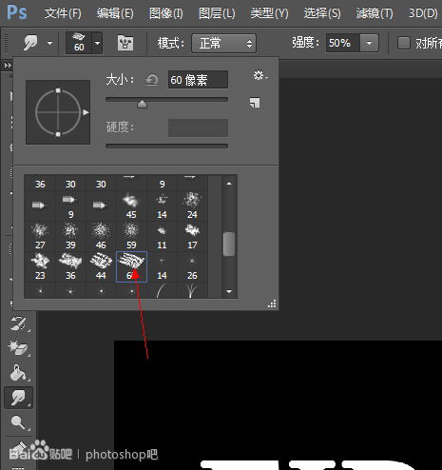Image resolution: width=442 pixels, height=470 pixels.
Task: Open the 图像(I) menu
Action: click(166, 13)
